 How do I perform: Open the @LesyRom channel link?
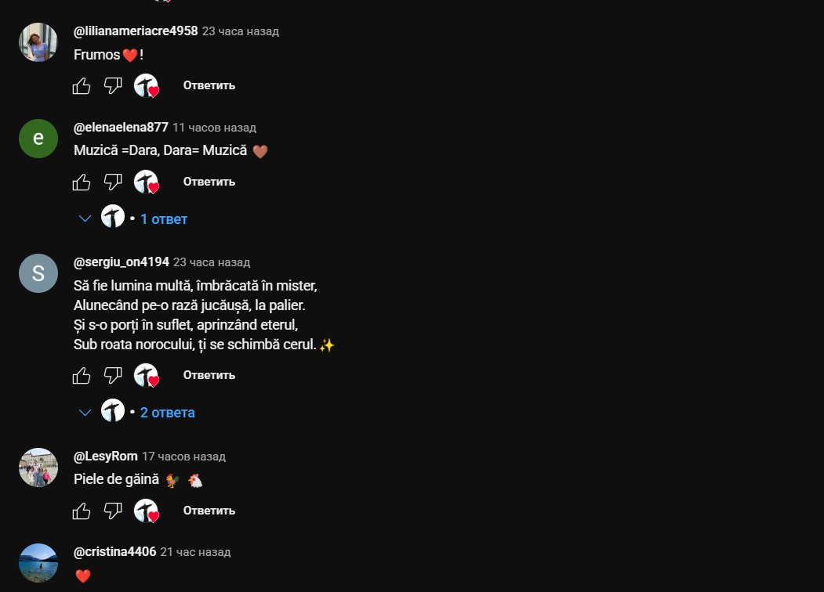point(106,456)
